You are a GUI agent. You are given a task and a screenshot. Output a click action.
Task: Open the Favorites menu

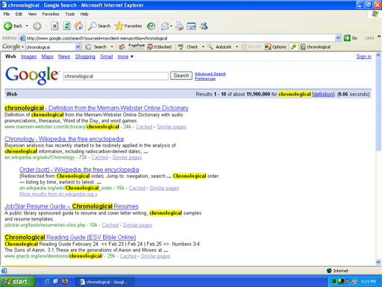coord(51,14)
